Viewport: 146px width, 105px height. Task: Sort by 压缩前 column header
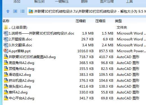[81, 21]
